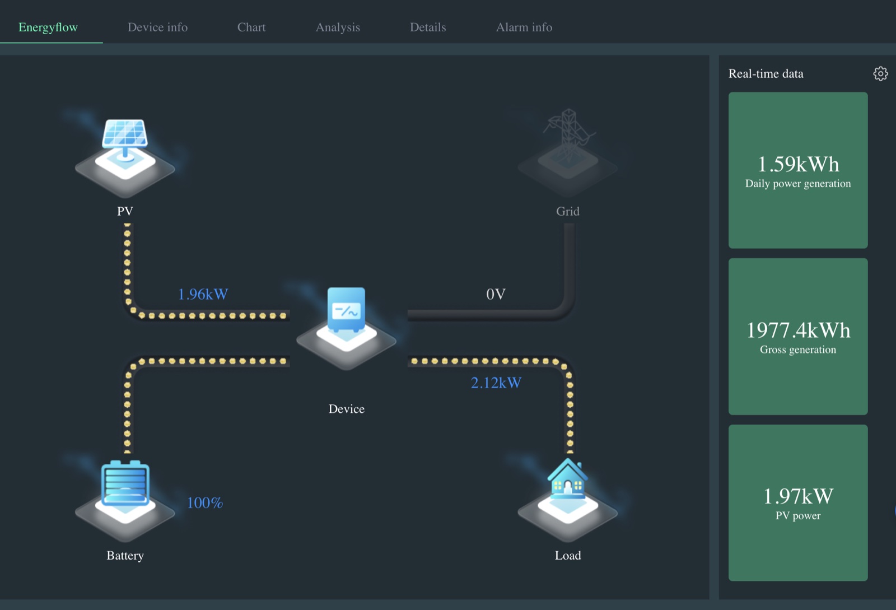Click the 0V grid voltage value

click(x=496, y=294)
